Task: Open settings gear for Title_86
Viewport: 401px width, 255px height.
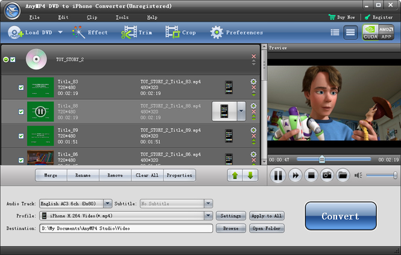Action: click(253, 154)
